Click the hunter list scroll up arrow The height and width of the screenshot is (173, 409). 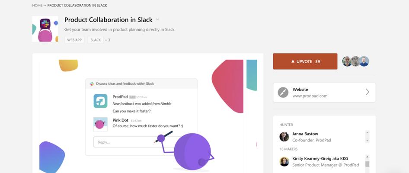pos(367,132)
